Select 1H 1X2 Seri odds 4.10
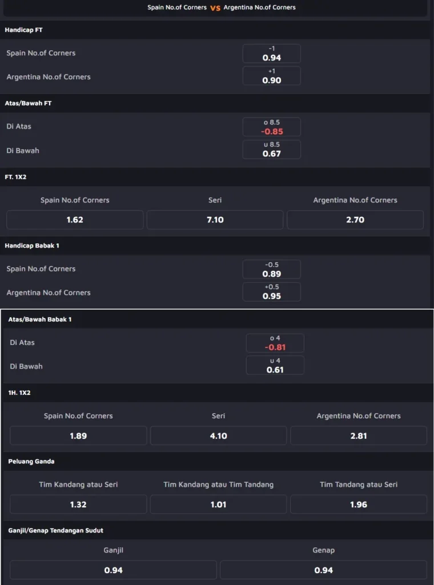Screen dimensions: 434x585 point(219,435)
